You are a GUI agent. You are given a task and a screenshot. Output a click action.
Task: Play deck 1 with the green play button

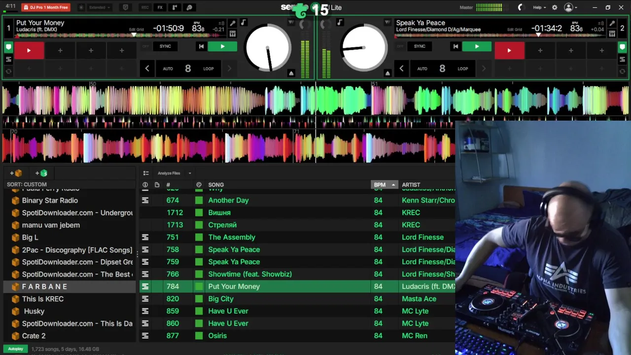(222, 46)
